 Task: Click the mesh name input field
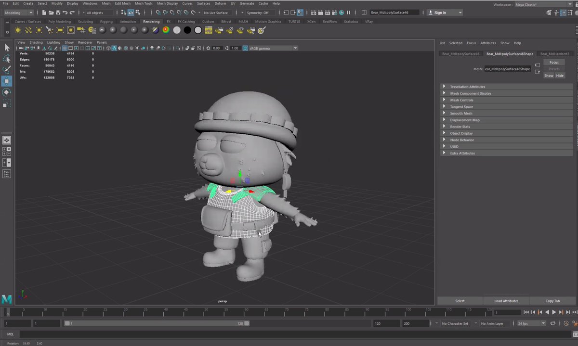(507, 69)
